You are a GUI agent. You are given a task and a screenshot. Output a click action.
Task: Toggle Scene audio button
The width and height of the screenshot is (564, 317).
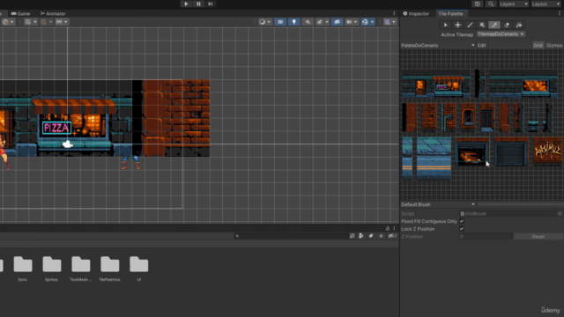pos(308,22)
